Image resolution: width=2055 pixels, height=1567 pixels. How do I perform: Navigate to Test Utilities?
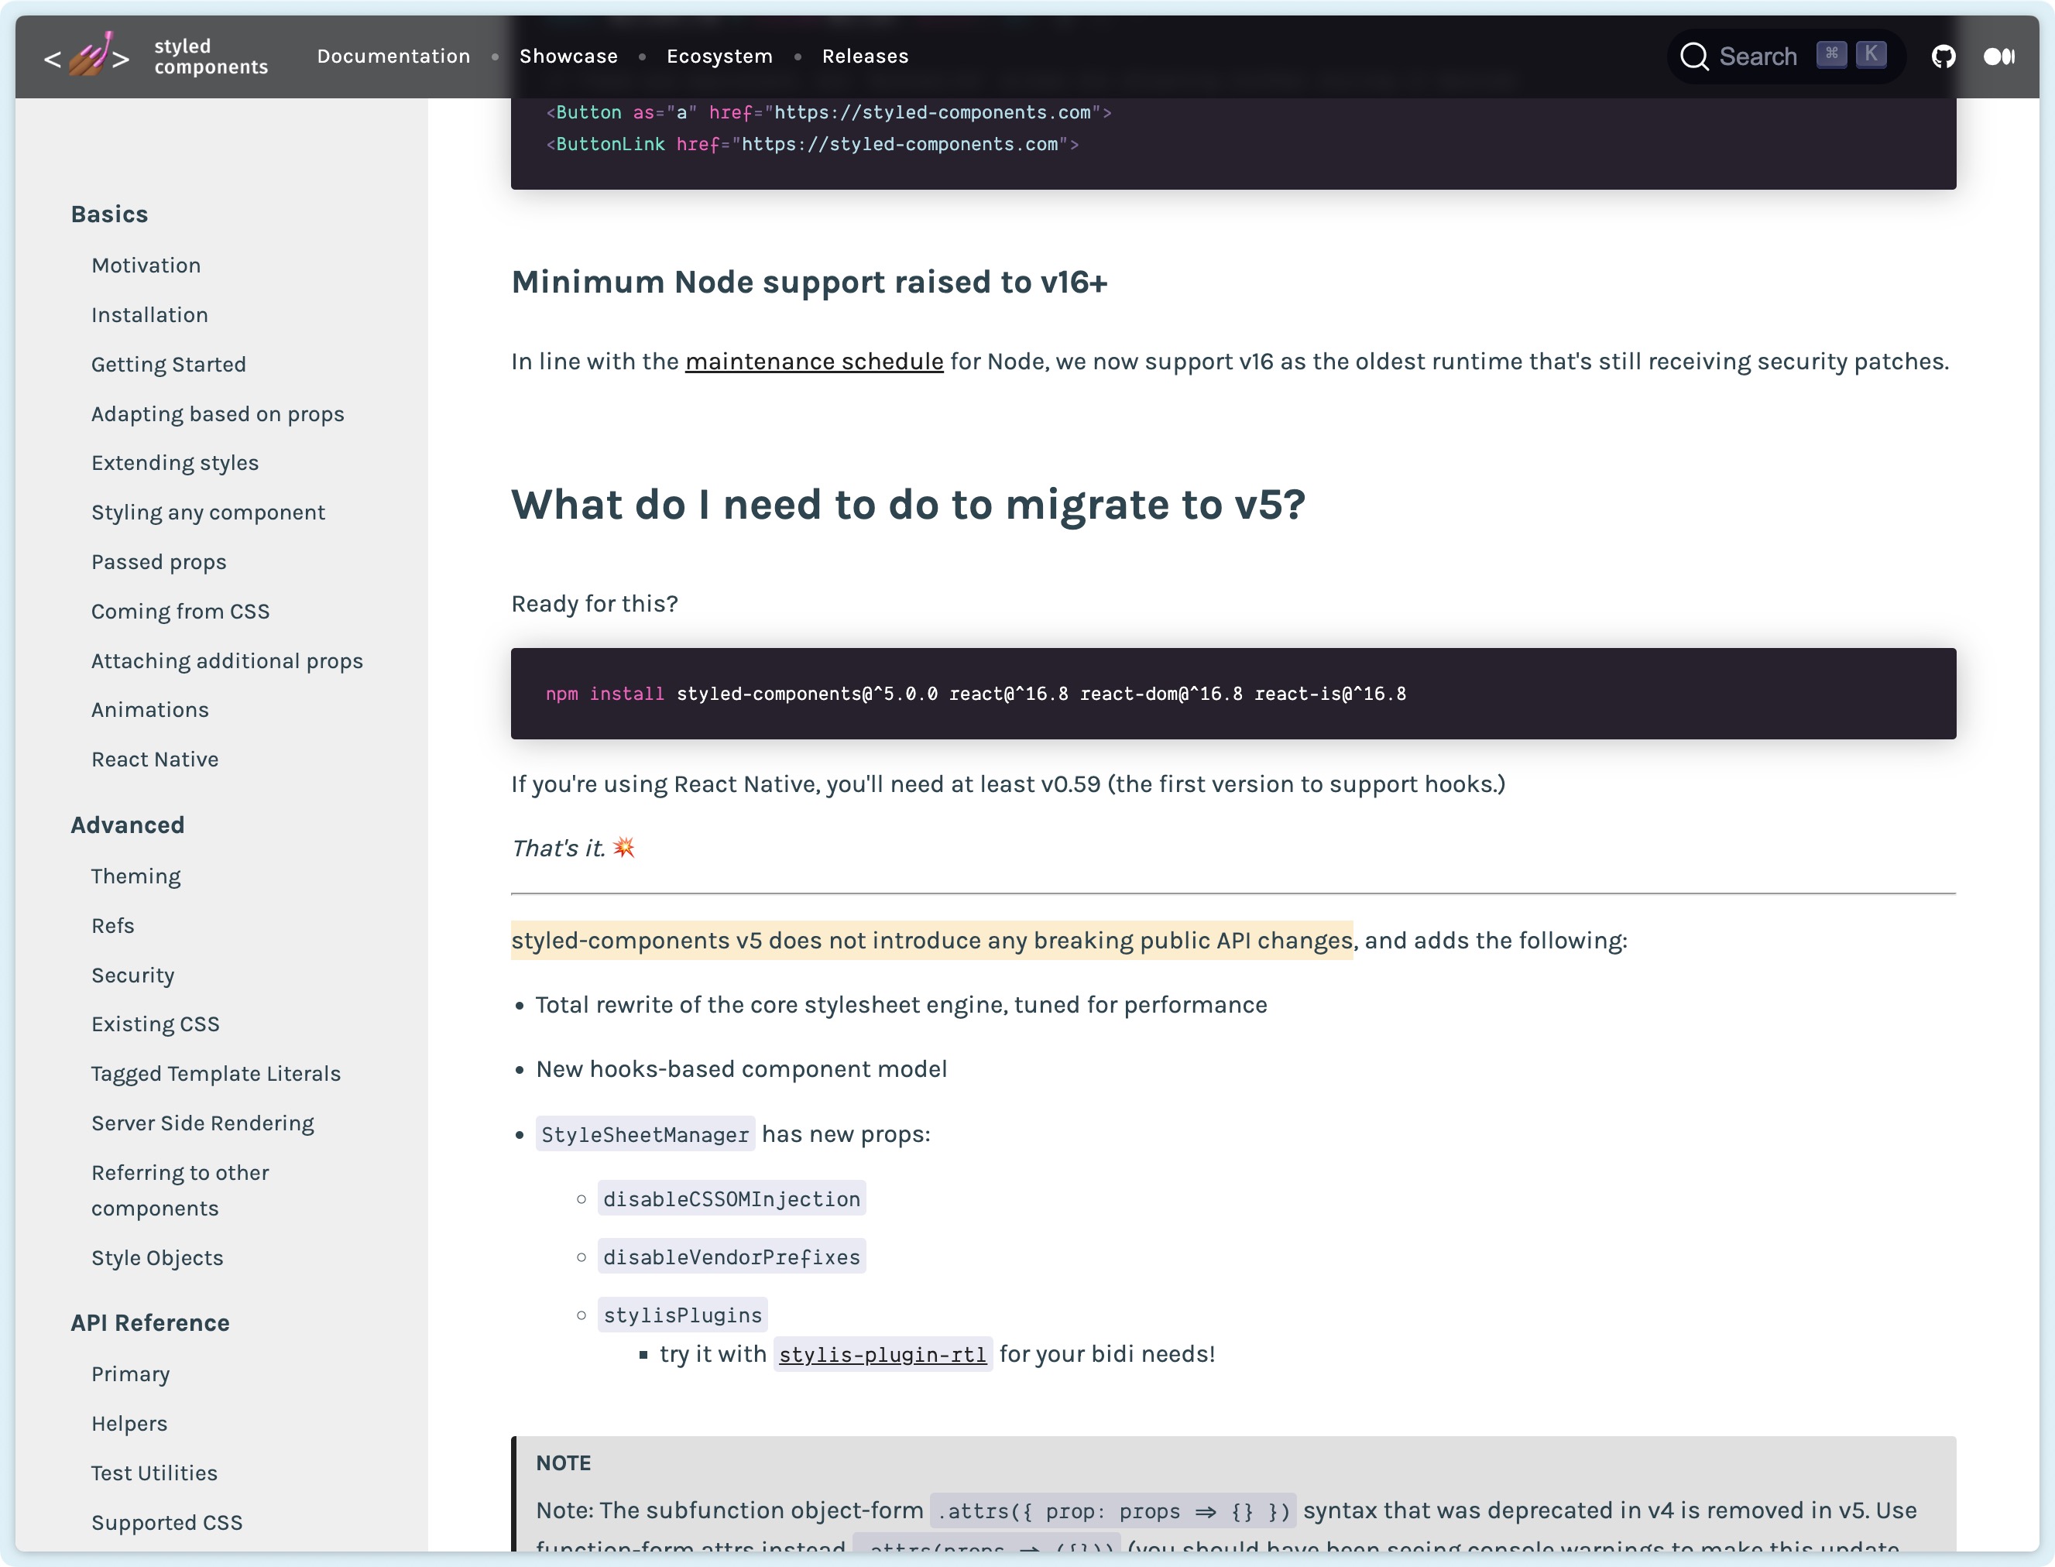point(154,1474)
